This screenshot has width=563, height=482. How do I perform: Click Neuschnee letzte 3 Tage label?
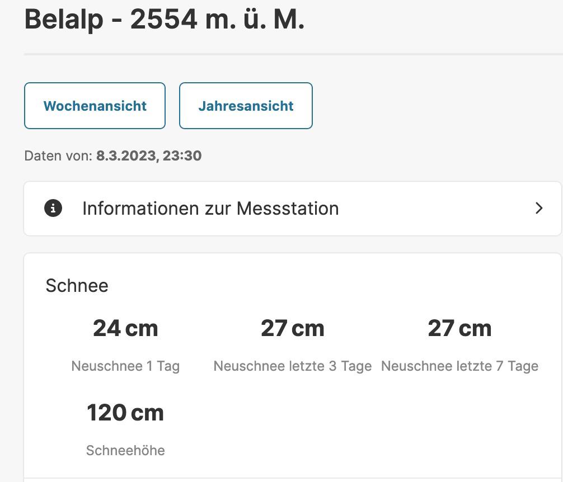click(293, 366)
